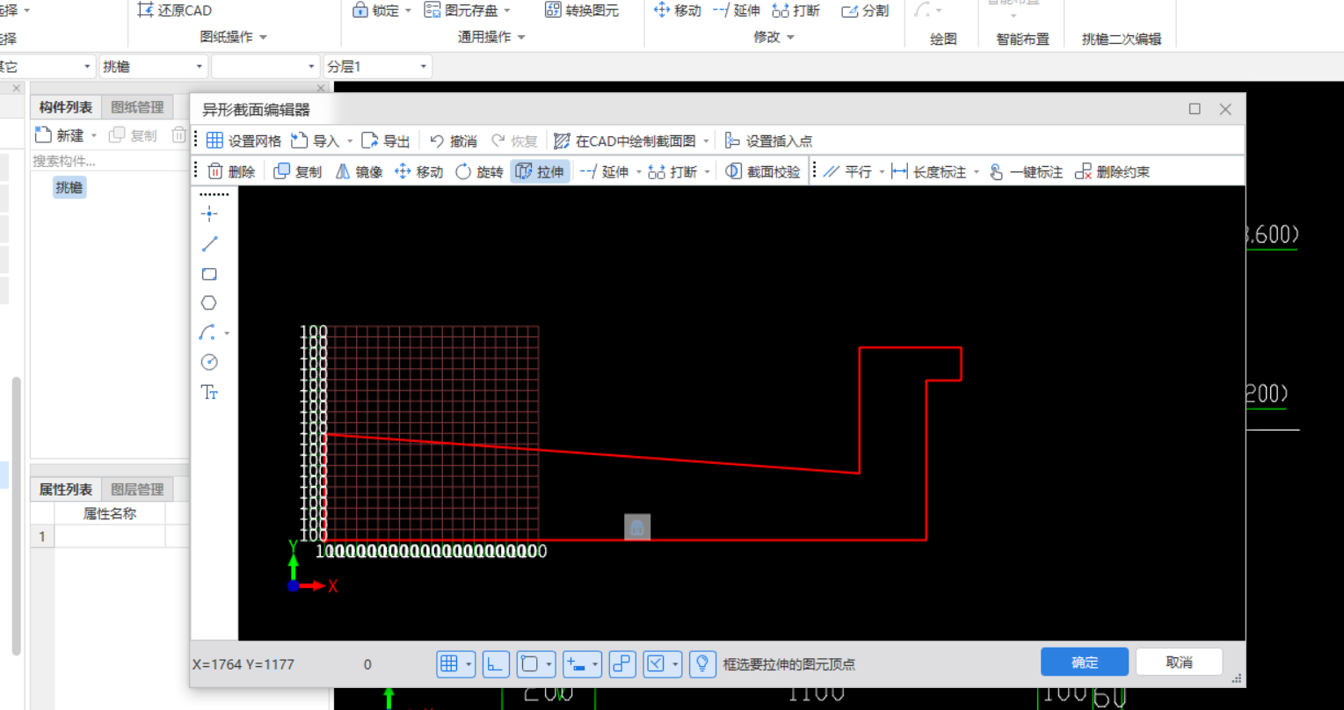
Task: Toggle object snap in the status bar
Action: point(529,664)
